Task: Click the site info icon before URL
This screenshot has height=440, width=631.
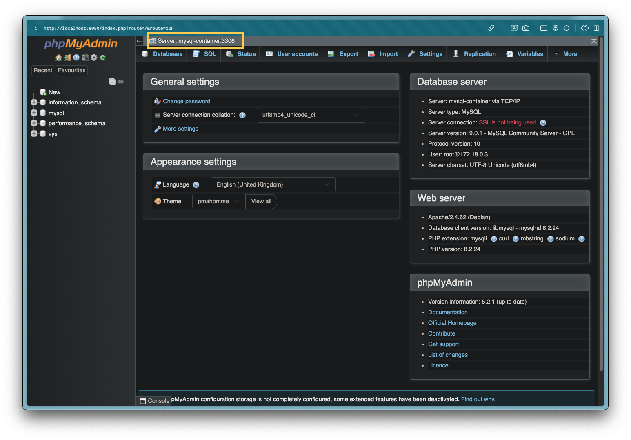Action: (x=36, y=28)
